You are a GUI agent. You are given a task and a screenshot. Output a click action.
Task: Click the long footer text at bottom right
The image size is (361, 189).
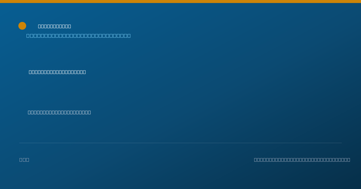[x=302, y=160]
